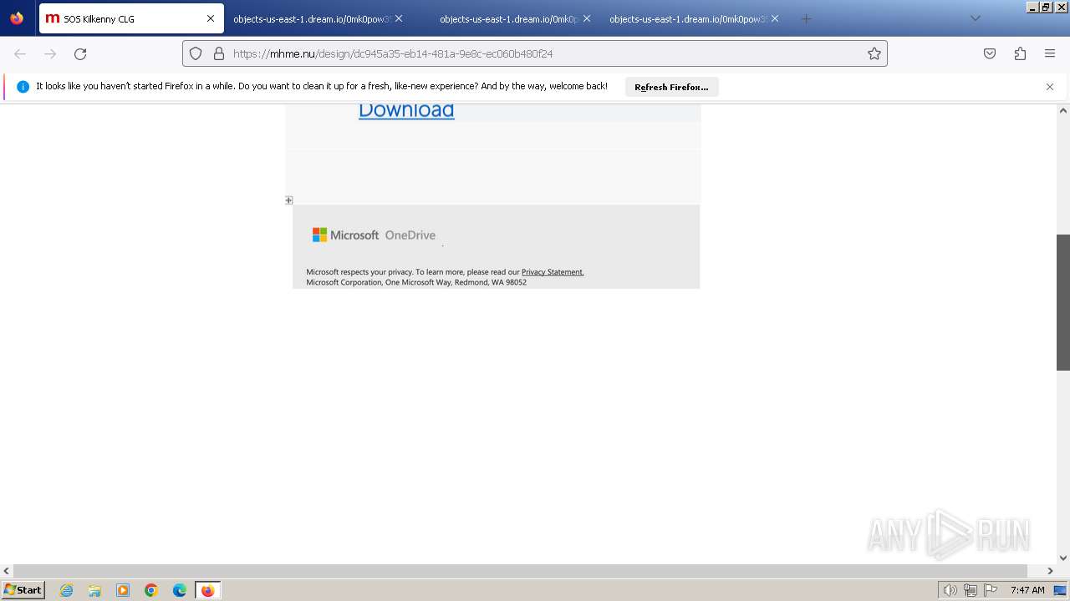Open the tracking protection shield icon
Screen dimensions: 1070x601
click(196, 53)
